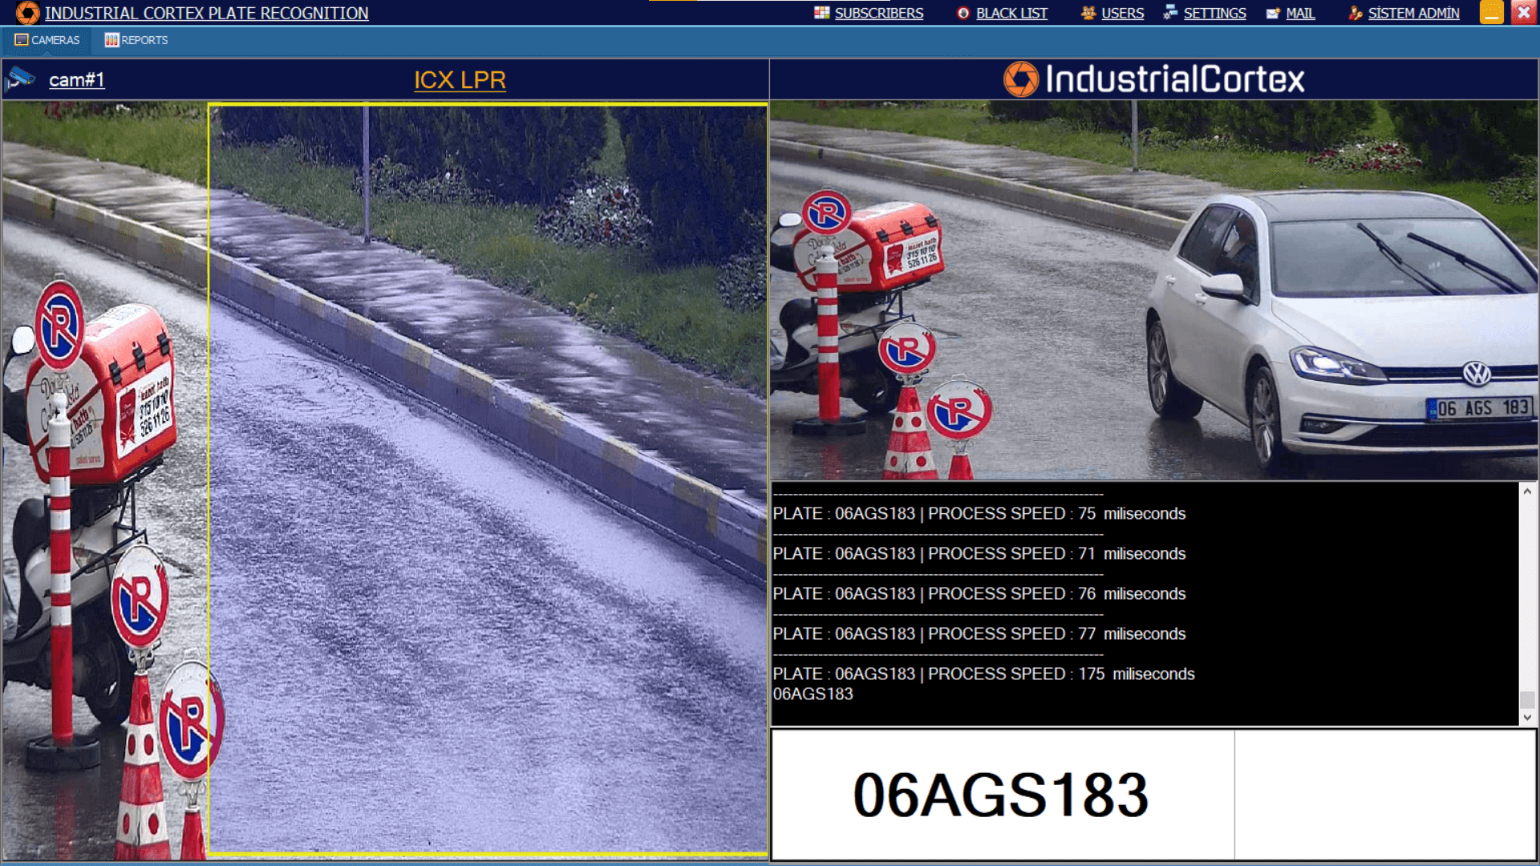The image size is (1540, 866).
Task: Open the cam#1 link
Action: coord(78,79)
